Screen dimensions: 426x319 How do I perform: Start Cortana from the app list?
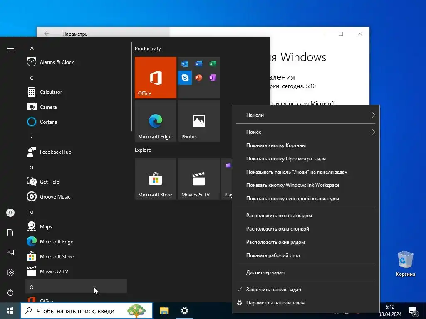coord(76,122)
